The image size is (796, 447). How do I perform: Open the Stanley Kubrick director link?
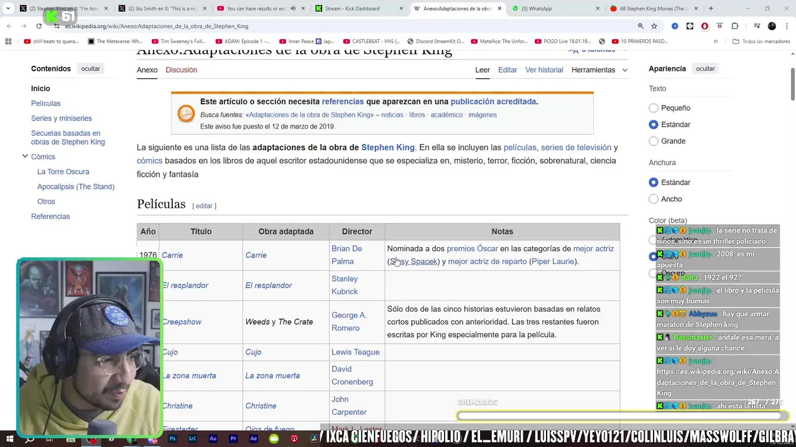click(345, 285)
